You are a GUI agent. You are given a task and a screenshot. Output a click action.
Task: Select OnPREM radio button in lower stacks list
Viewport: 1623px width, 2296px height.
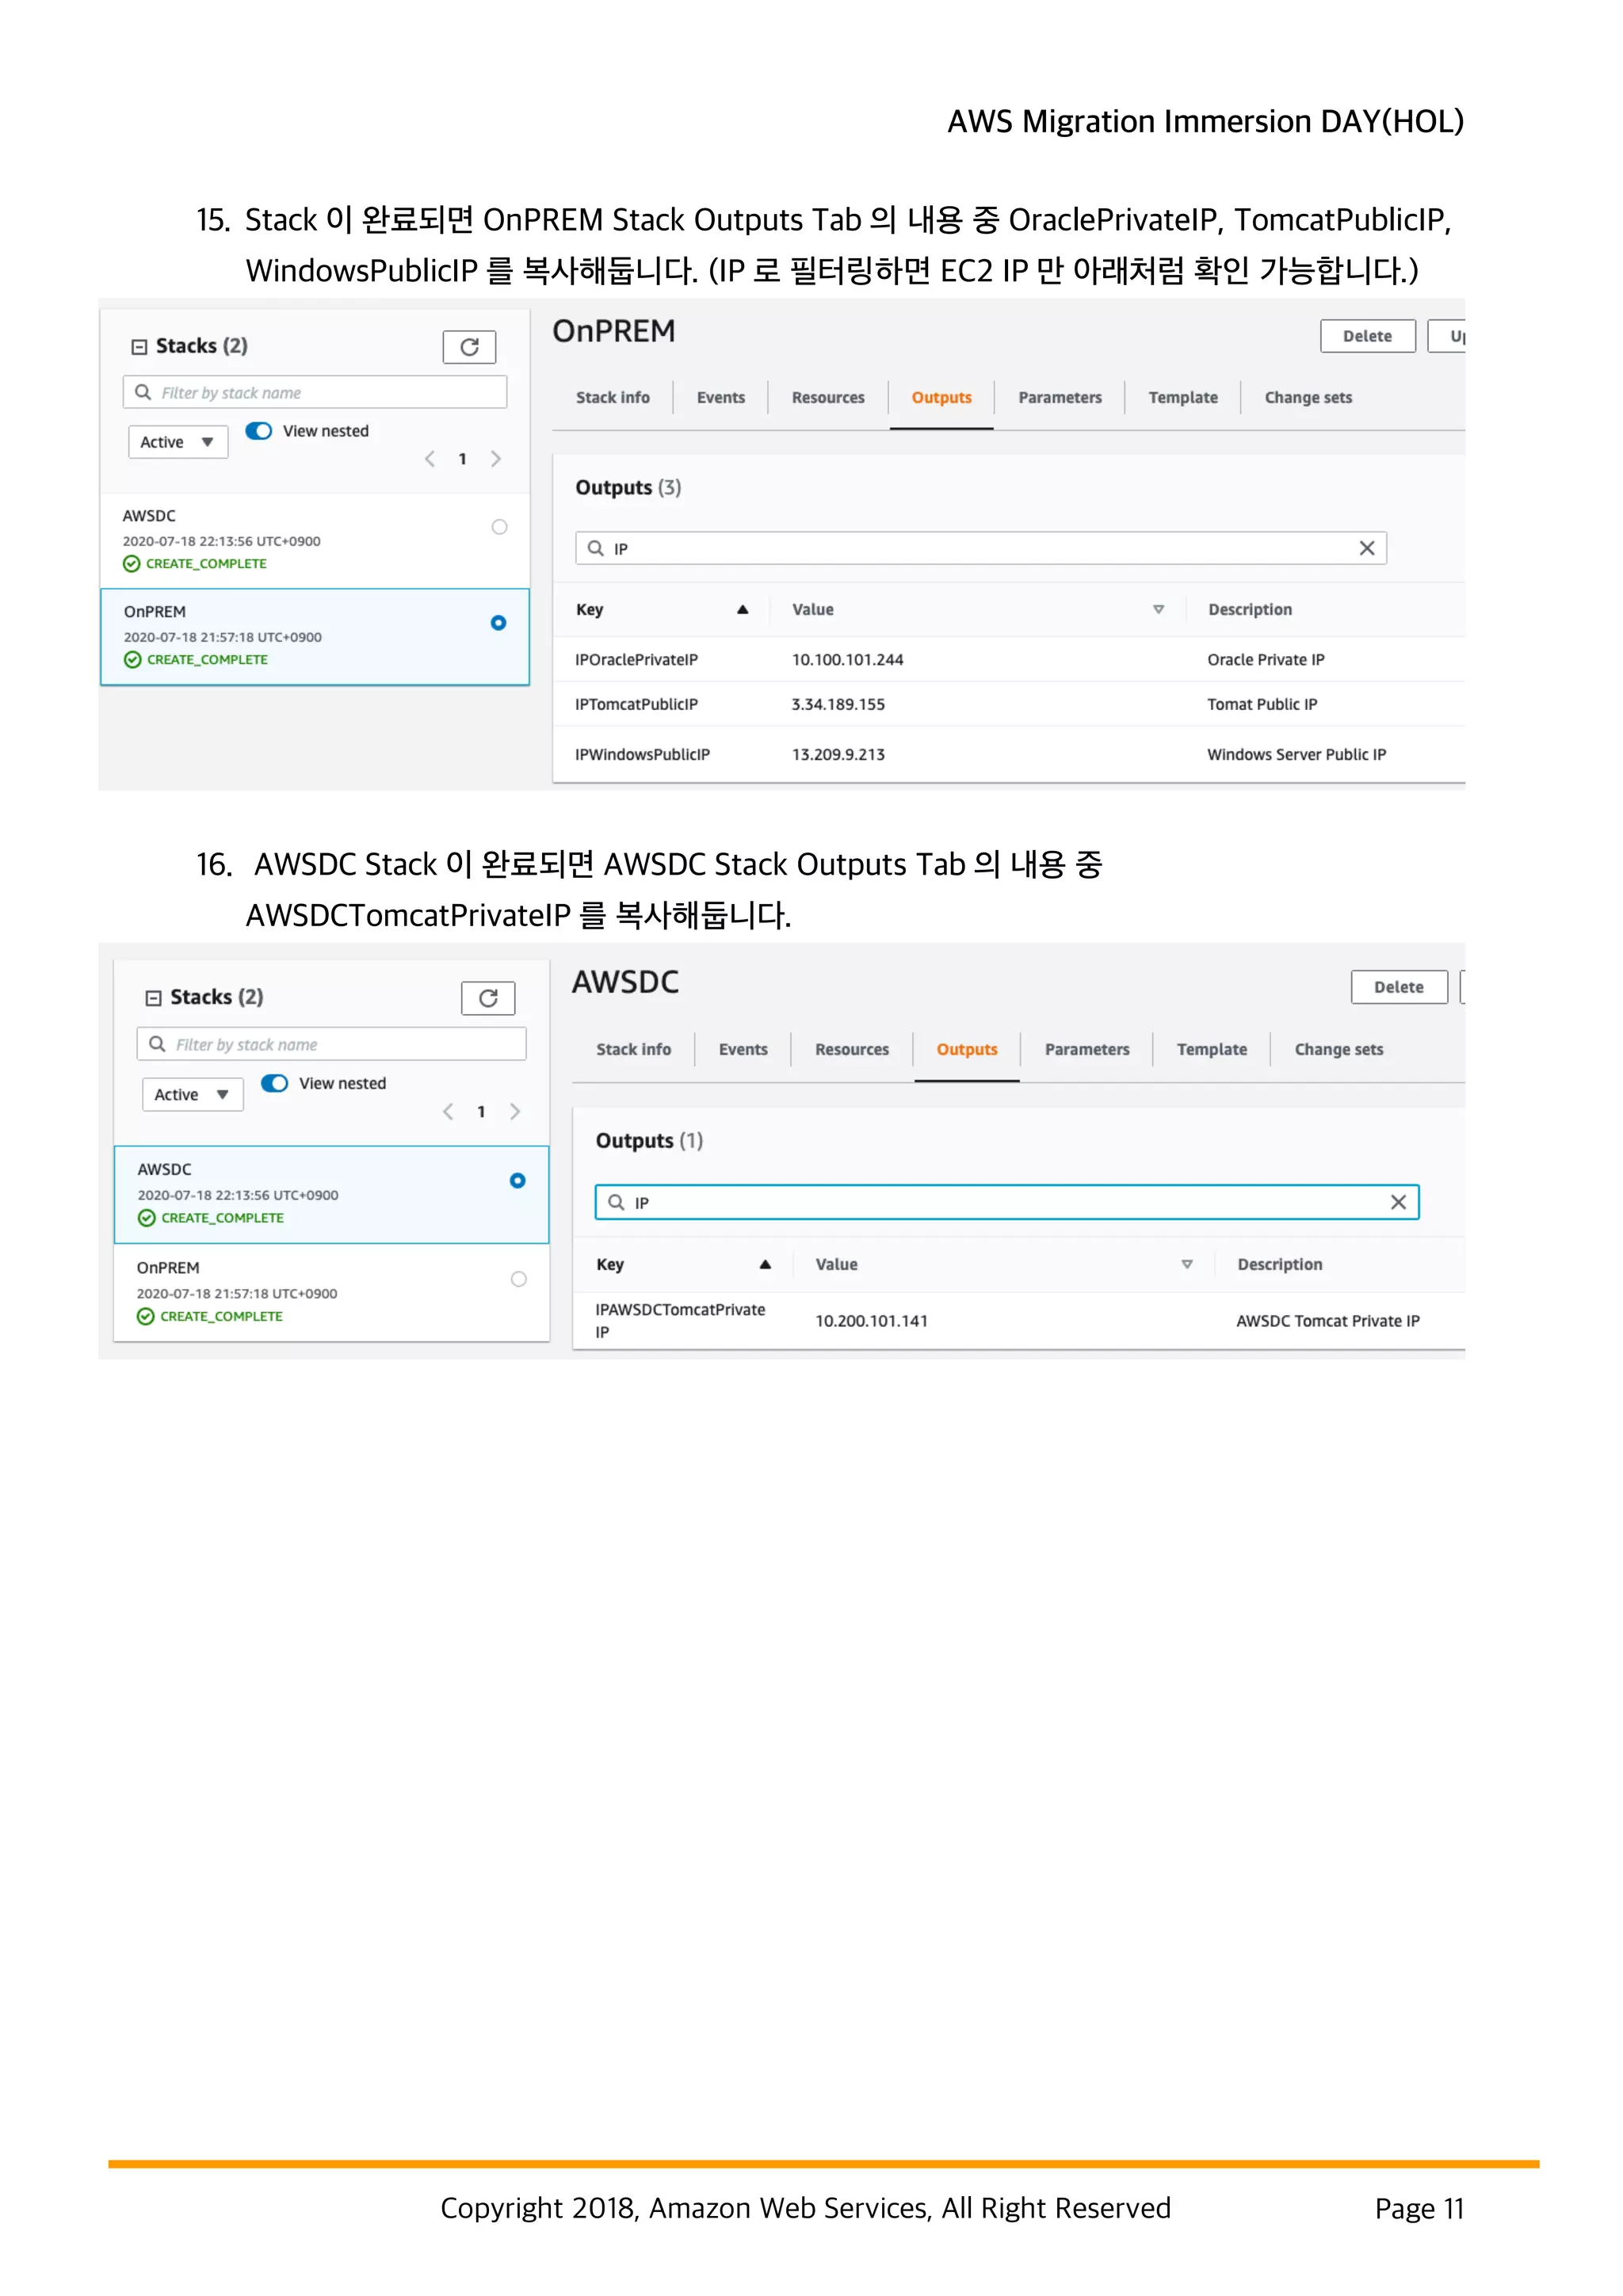(x=518, y=1279)
